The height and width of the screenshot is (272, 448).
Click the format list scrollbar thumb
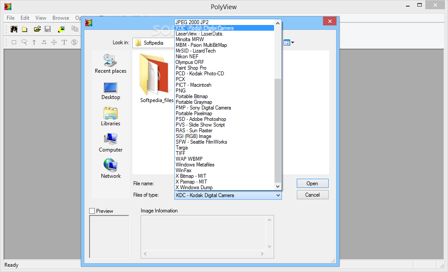pyautogui.click(x=278, y=131)
